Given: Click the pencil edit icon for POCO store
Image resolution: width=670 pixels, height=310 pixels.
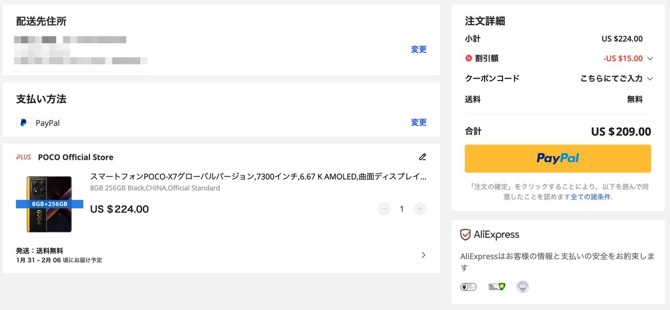Looking at the screenshot, I should click(422, 157).
